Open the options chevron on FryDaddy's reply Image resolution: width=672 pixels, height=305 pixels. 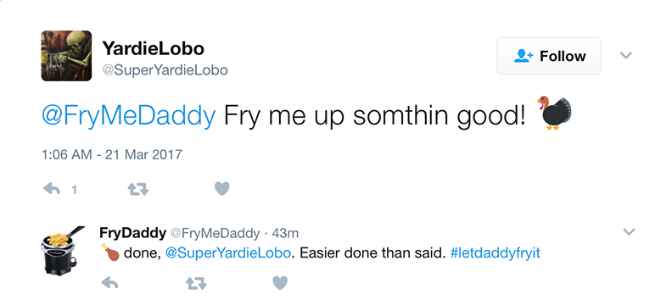(x=629, y=232)
